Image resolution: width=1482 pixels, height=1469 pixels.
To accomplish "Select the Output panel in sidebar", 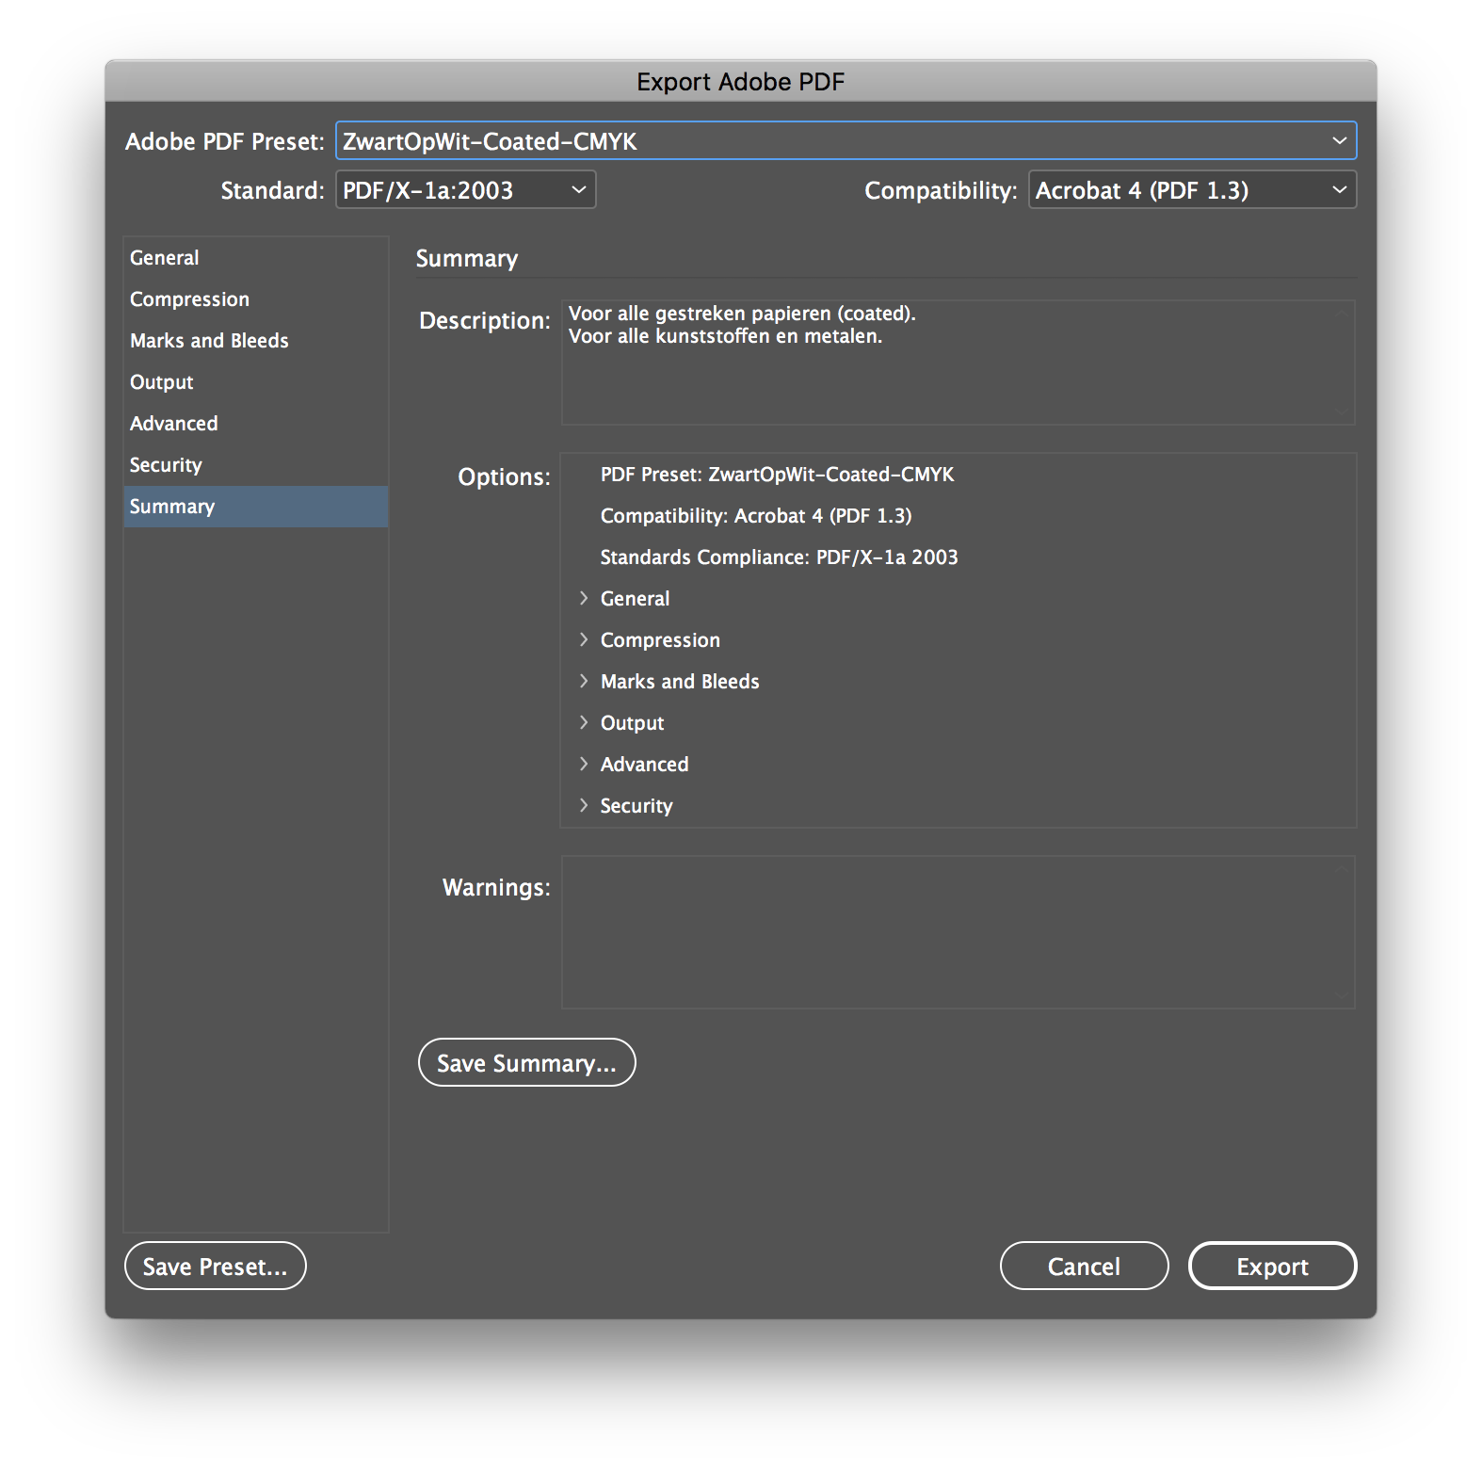I will click(256, 382).
